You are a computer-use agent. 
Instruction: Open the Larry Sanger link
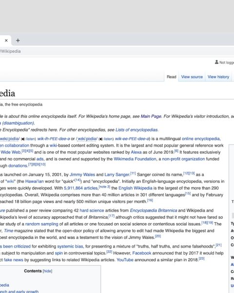(x=117, y=174)
